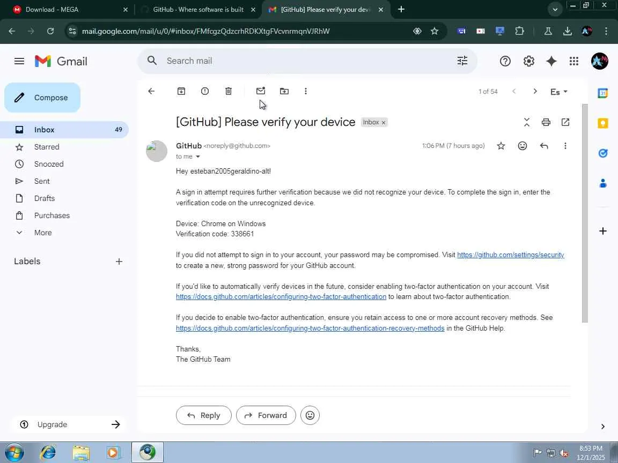618x463 pixels.
Task: Collapse all messages icon
Action: (527, 122)
